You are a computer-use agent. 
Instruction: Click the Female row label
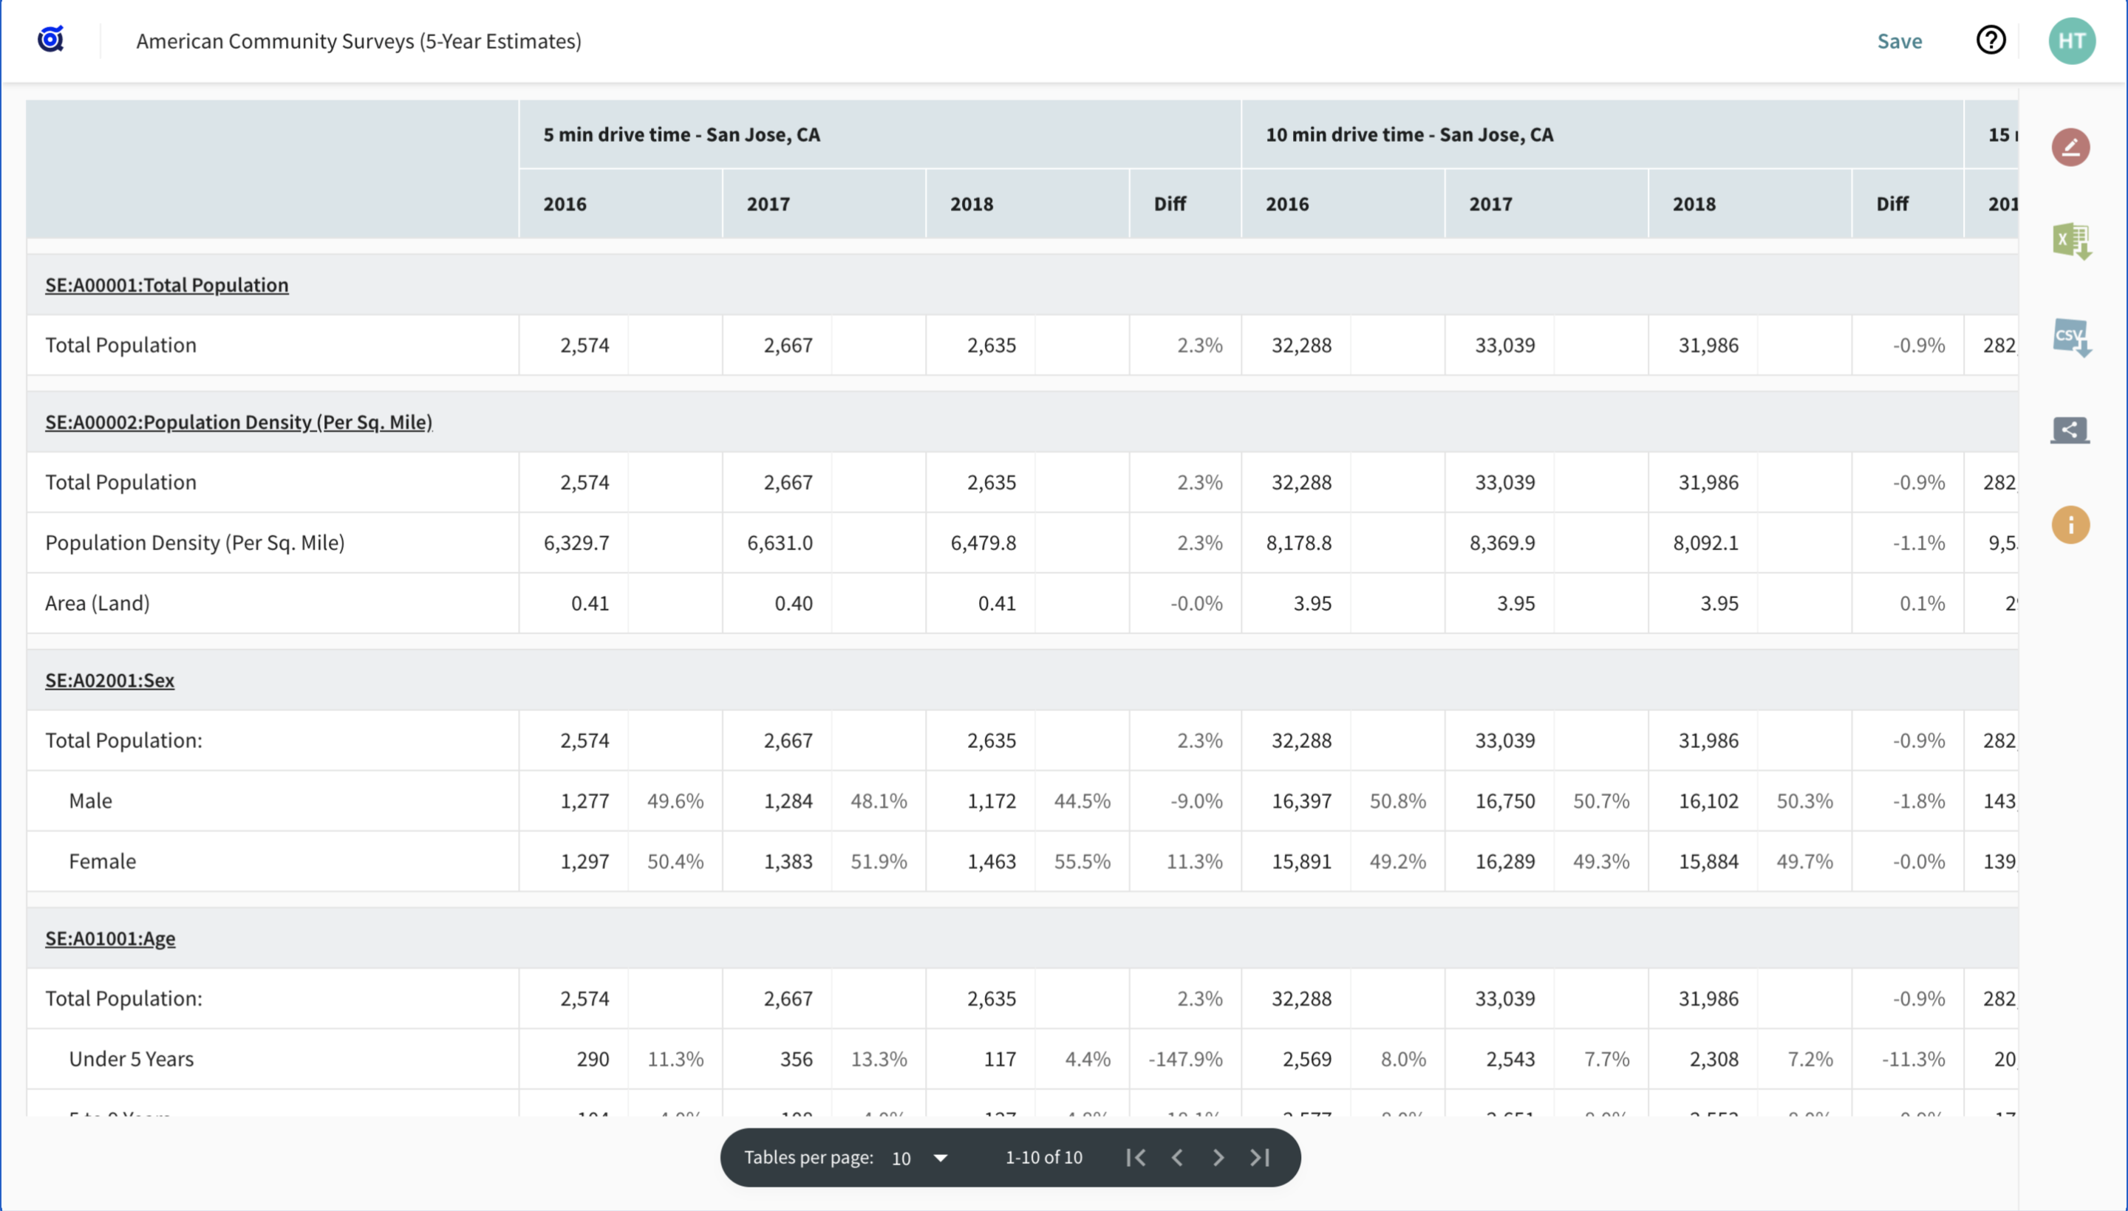(x=101, y=861)
